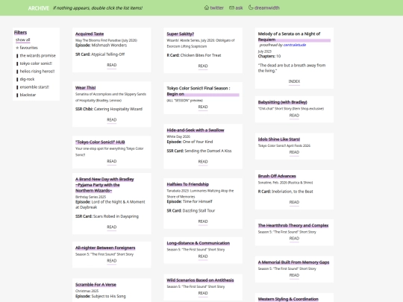Open the 'Tokyo Color Sonic!!' HUB title
Screen dimensions: 403x302
[x=100, y=142]
